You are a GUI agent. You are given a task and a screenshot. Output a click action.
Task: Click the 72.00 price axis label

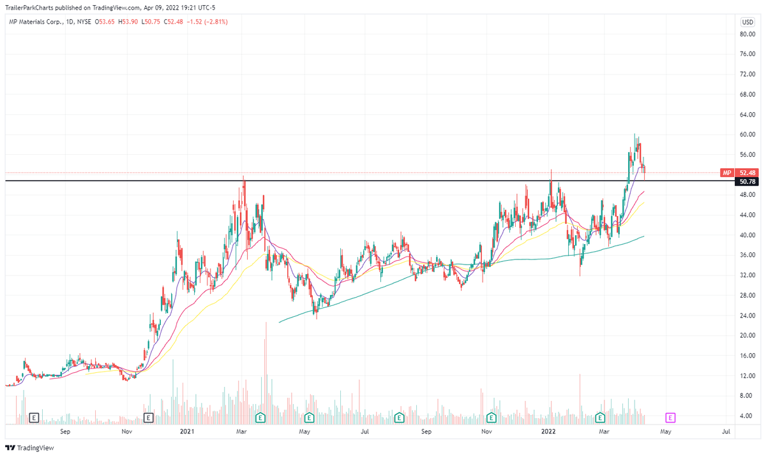click(747, 75)
